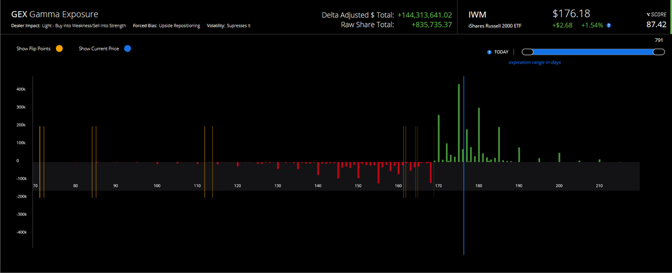
Task: Click the green gamma bar at strike 200
Action: [559, 157]
